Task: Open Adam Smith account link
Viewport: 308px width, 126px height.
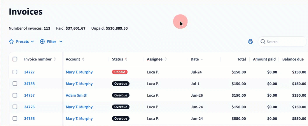Action: point(77,95)
